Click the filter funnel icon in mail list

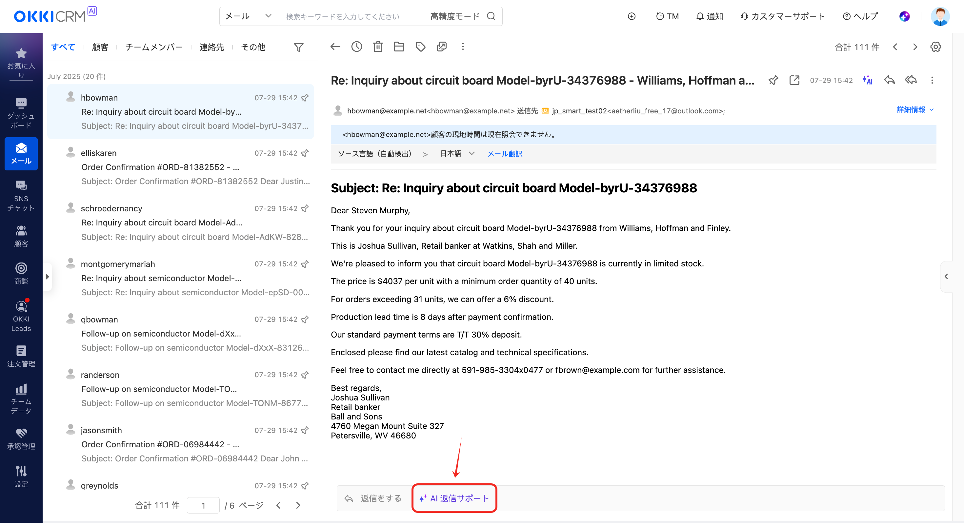click(x=298, y=47)
